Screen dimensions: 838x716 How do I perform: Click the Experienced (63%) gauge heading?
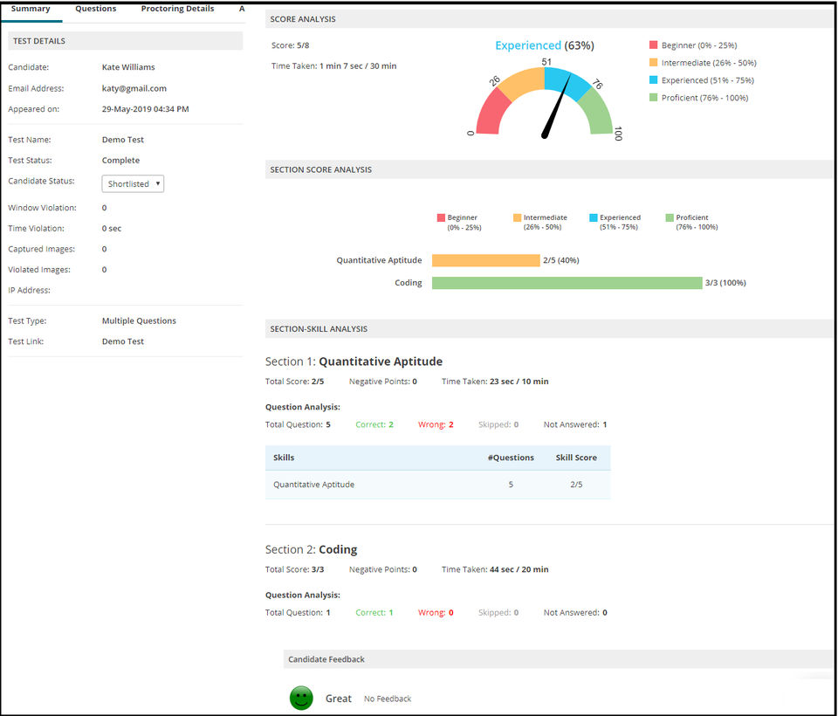pyautogui.click(x=545, y=45)
